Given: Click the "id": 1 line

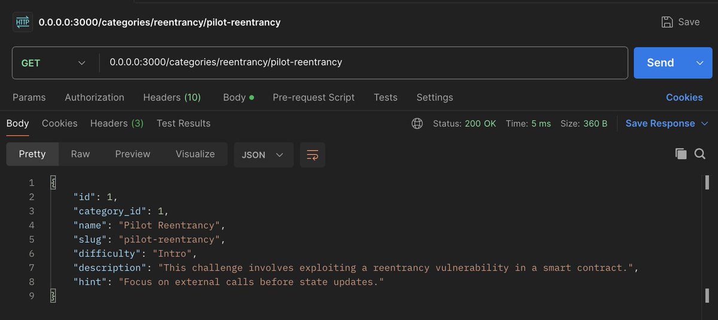Looking at the screenshot, I should tap(95, 197).
